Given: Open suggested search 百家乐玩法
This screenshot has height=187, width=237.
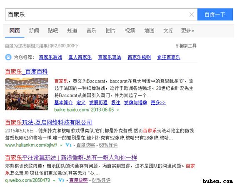Looking at the screenshot, I should (110, 57).
